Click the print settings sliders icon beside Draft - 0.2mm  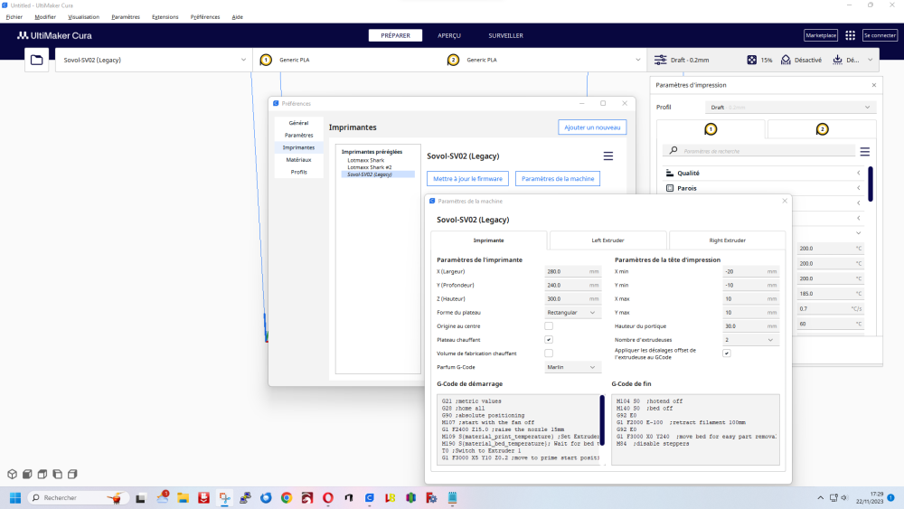tap(660, 60)
